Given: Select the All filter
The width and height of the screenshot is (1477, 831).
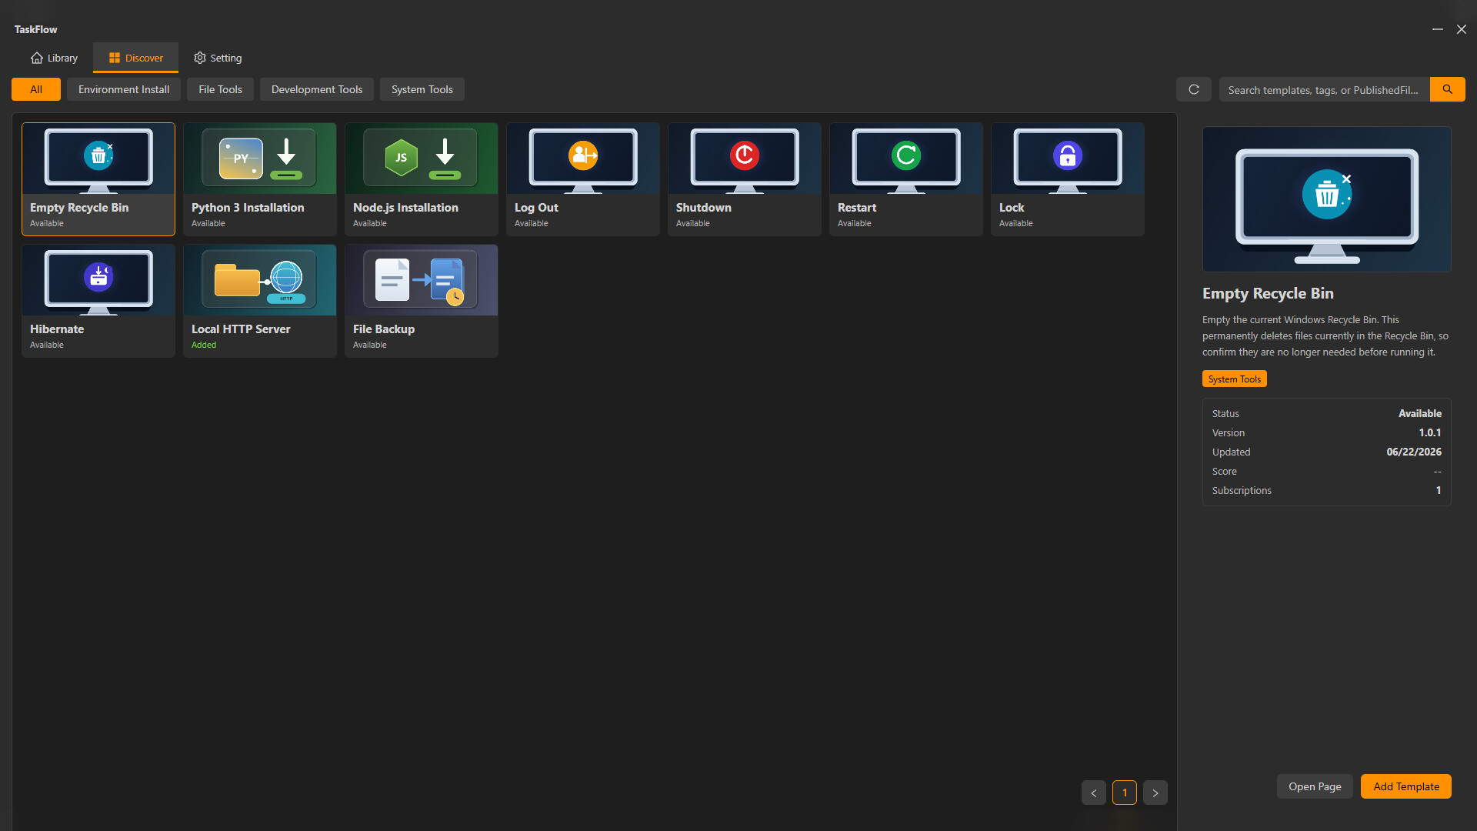Looking at the screenshot, I should 36,89.
